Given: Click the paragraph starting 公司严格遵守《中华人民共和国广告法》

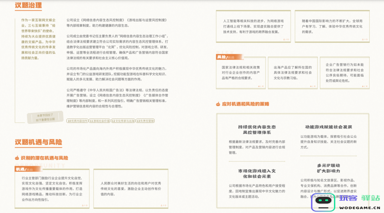Looking at the screenshot, I should pos(117,98).
